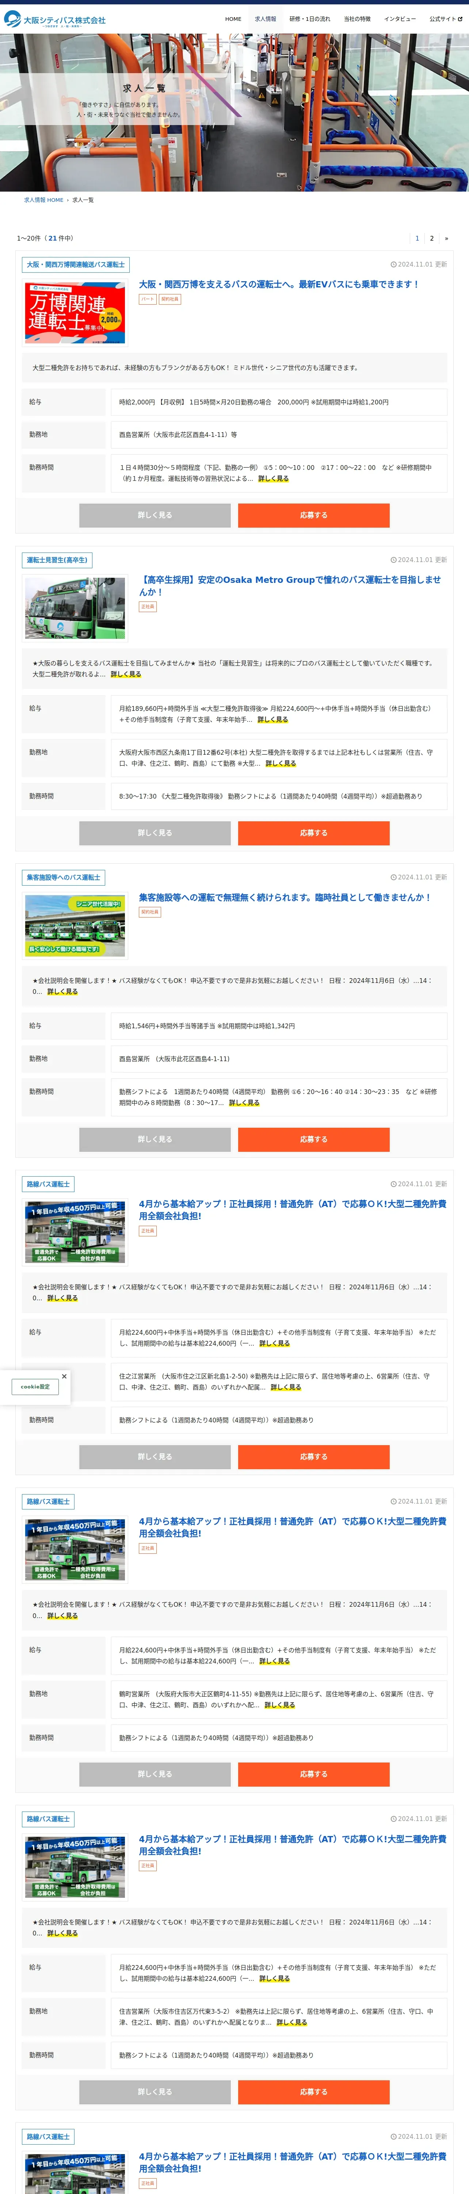Screen dimensions: 469x2194
Task: Open the 集客施設等への運転で無理無く job title
Action: click(x=285, y=898)
